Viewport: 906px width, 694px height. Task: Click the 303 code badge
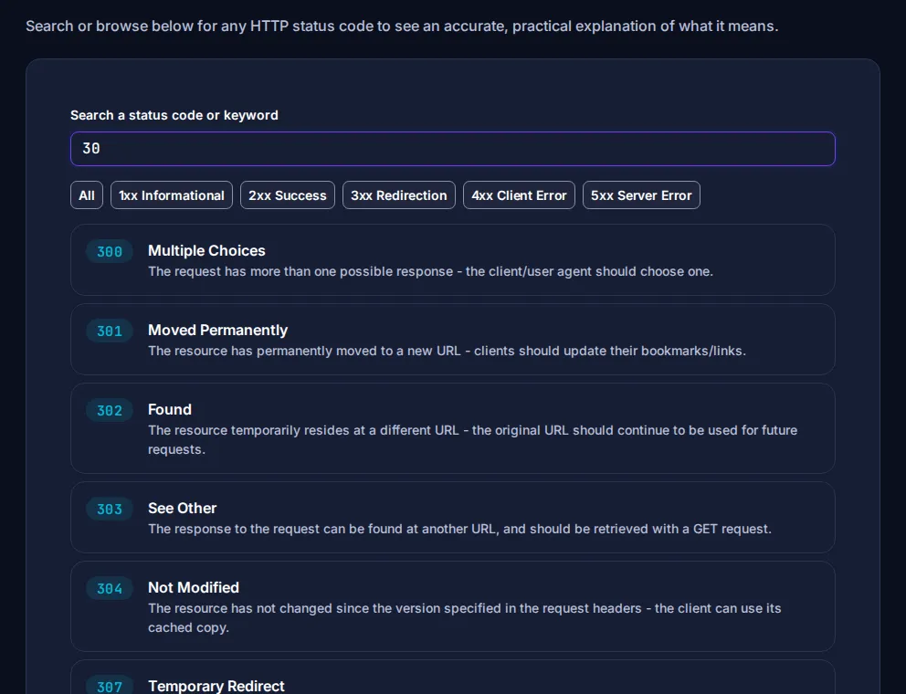110,510
